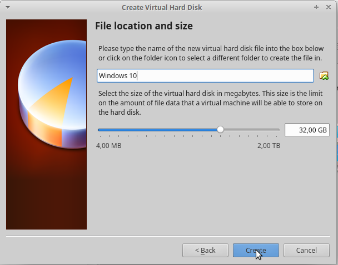Focus the Windows 10 file name field
Screen dimensions: 338x265
205,75
